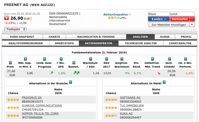Click star rating for KUKA AG
Image resolution: width=199 pixels, height=122 pixels.
111,115
